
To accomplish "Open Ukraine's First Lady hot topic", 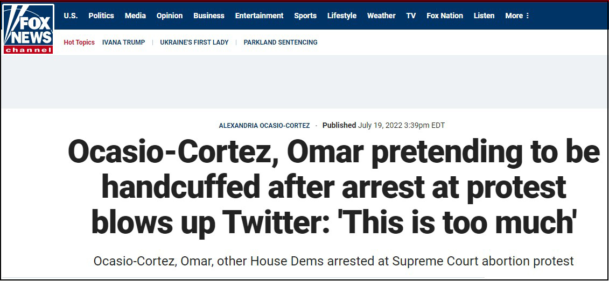I will click(194, 42).
